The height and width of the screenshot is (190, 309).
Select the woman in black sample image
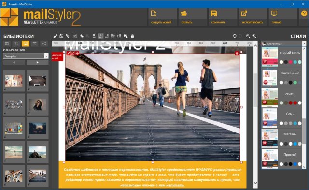(38, 104)
